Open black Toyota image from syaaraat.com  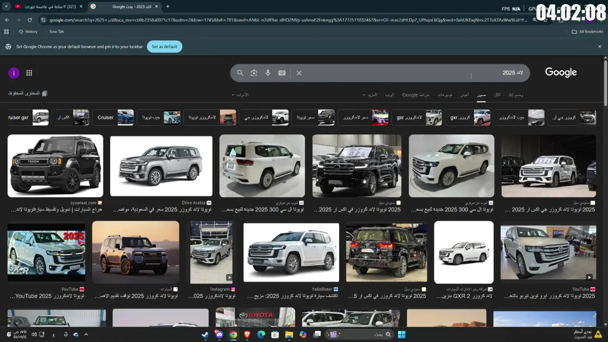point(55,166)
